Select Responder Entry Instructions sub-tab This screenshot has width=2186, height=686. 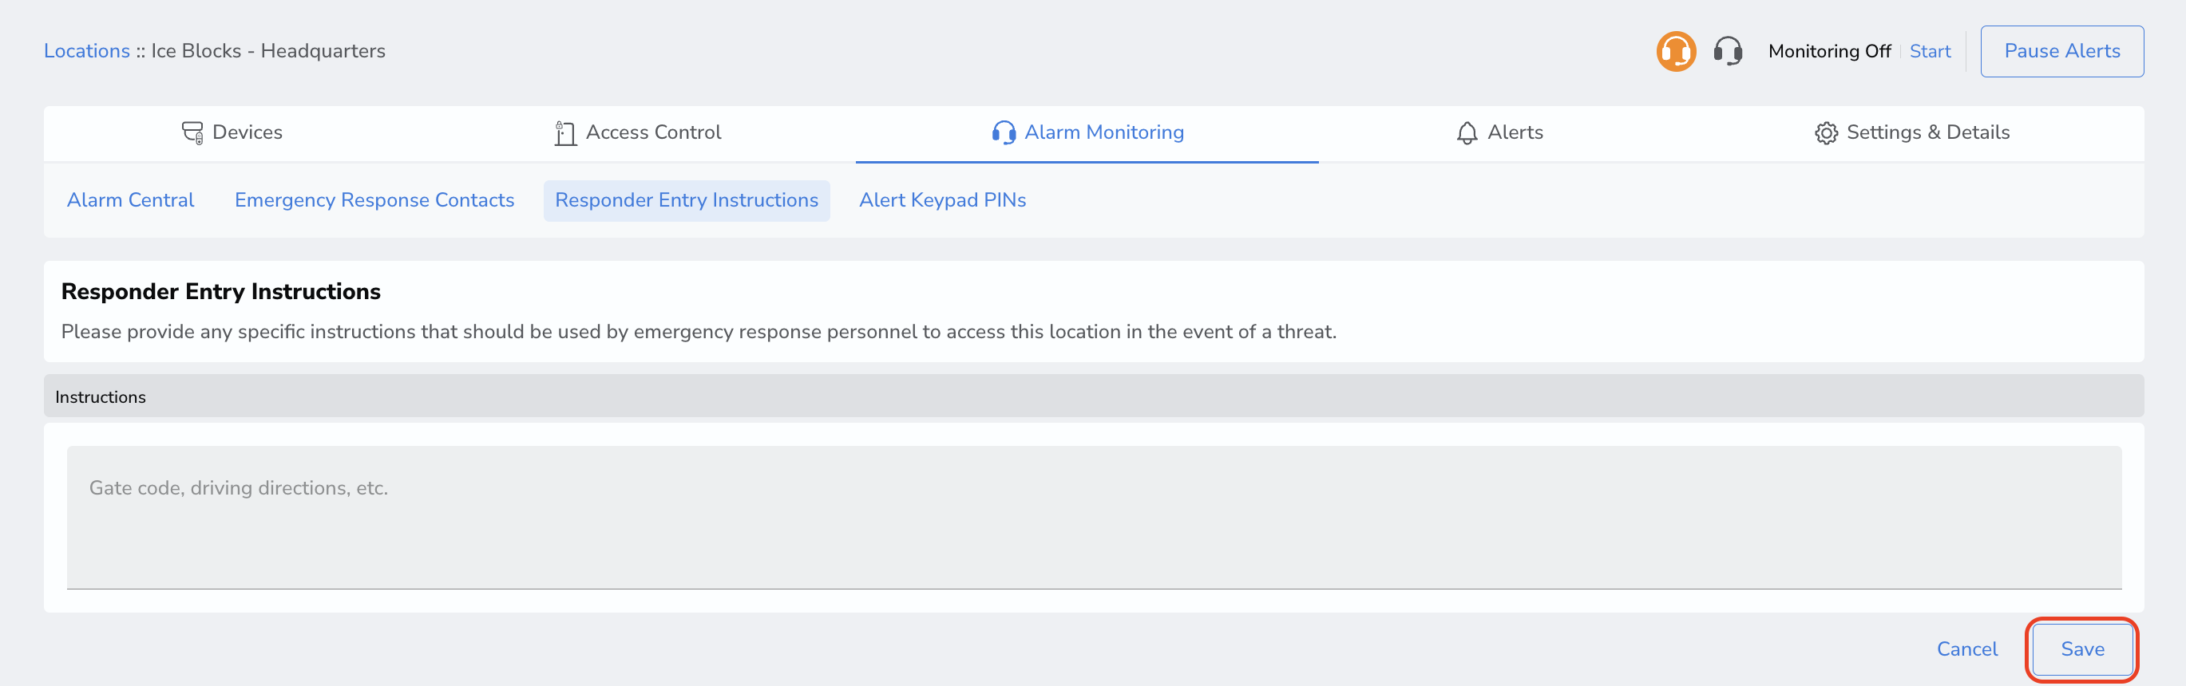(687, 200)
